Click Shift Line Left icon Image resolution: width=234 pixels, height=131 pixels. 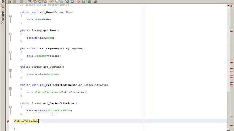pyautogui.click(x=67, y=1)
